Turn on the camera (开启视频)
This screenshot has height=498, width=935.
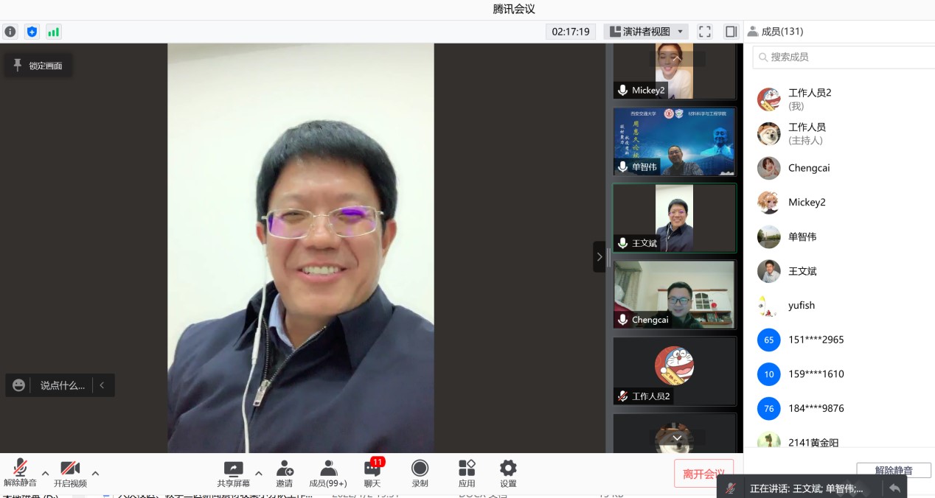pos(70,473)
